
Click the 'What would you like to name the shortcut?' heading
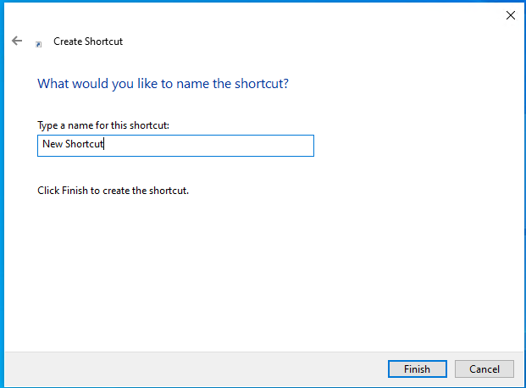[163, 84]
